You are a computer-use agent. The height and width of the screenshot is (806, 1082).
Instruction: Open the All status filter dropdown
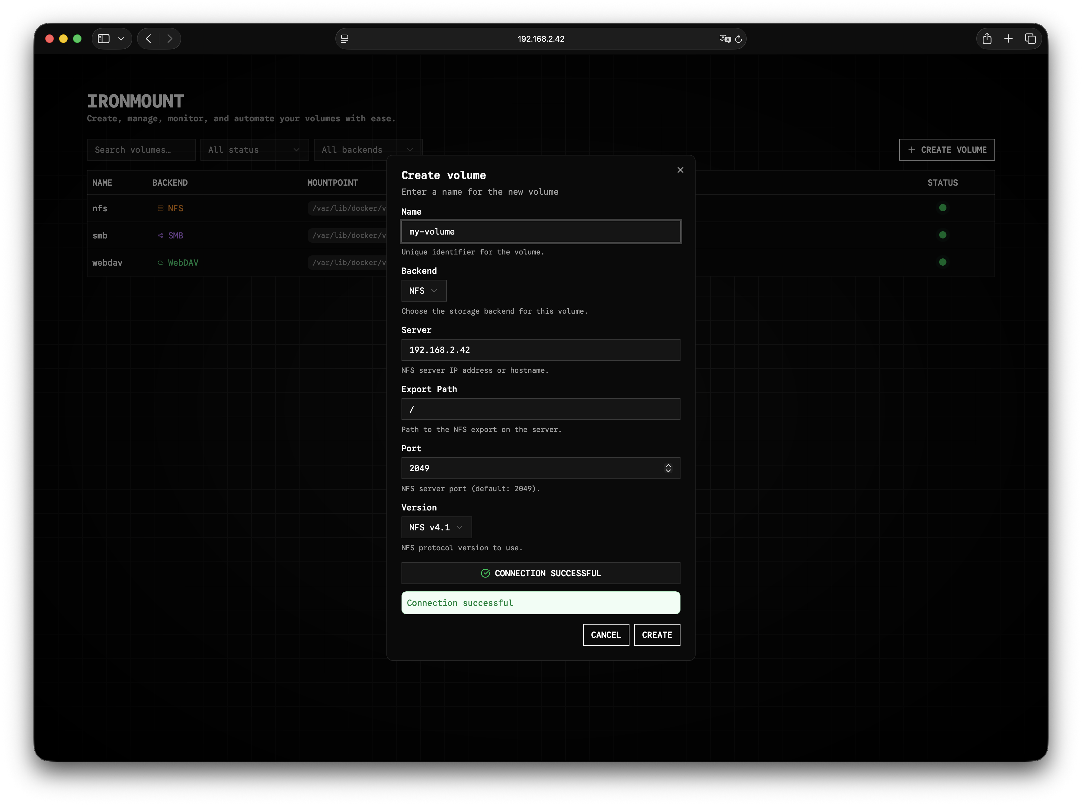coord(254,150)
